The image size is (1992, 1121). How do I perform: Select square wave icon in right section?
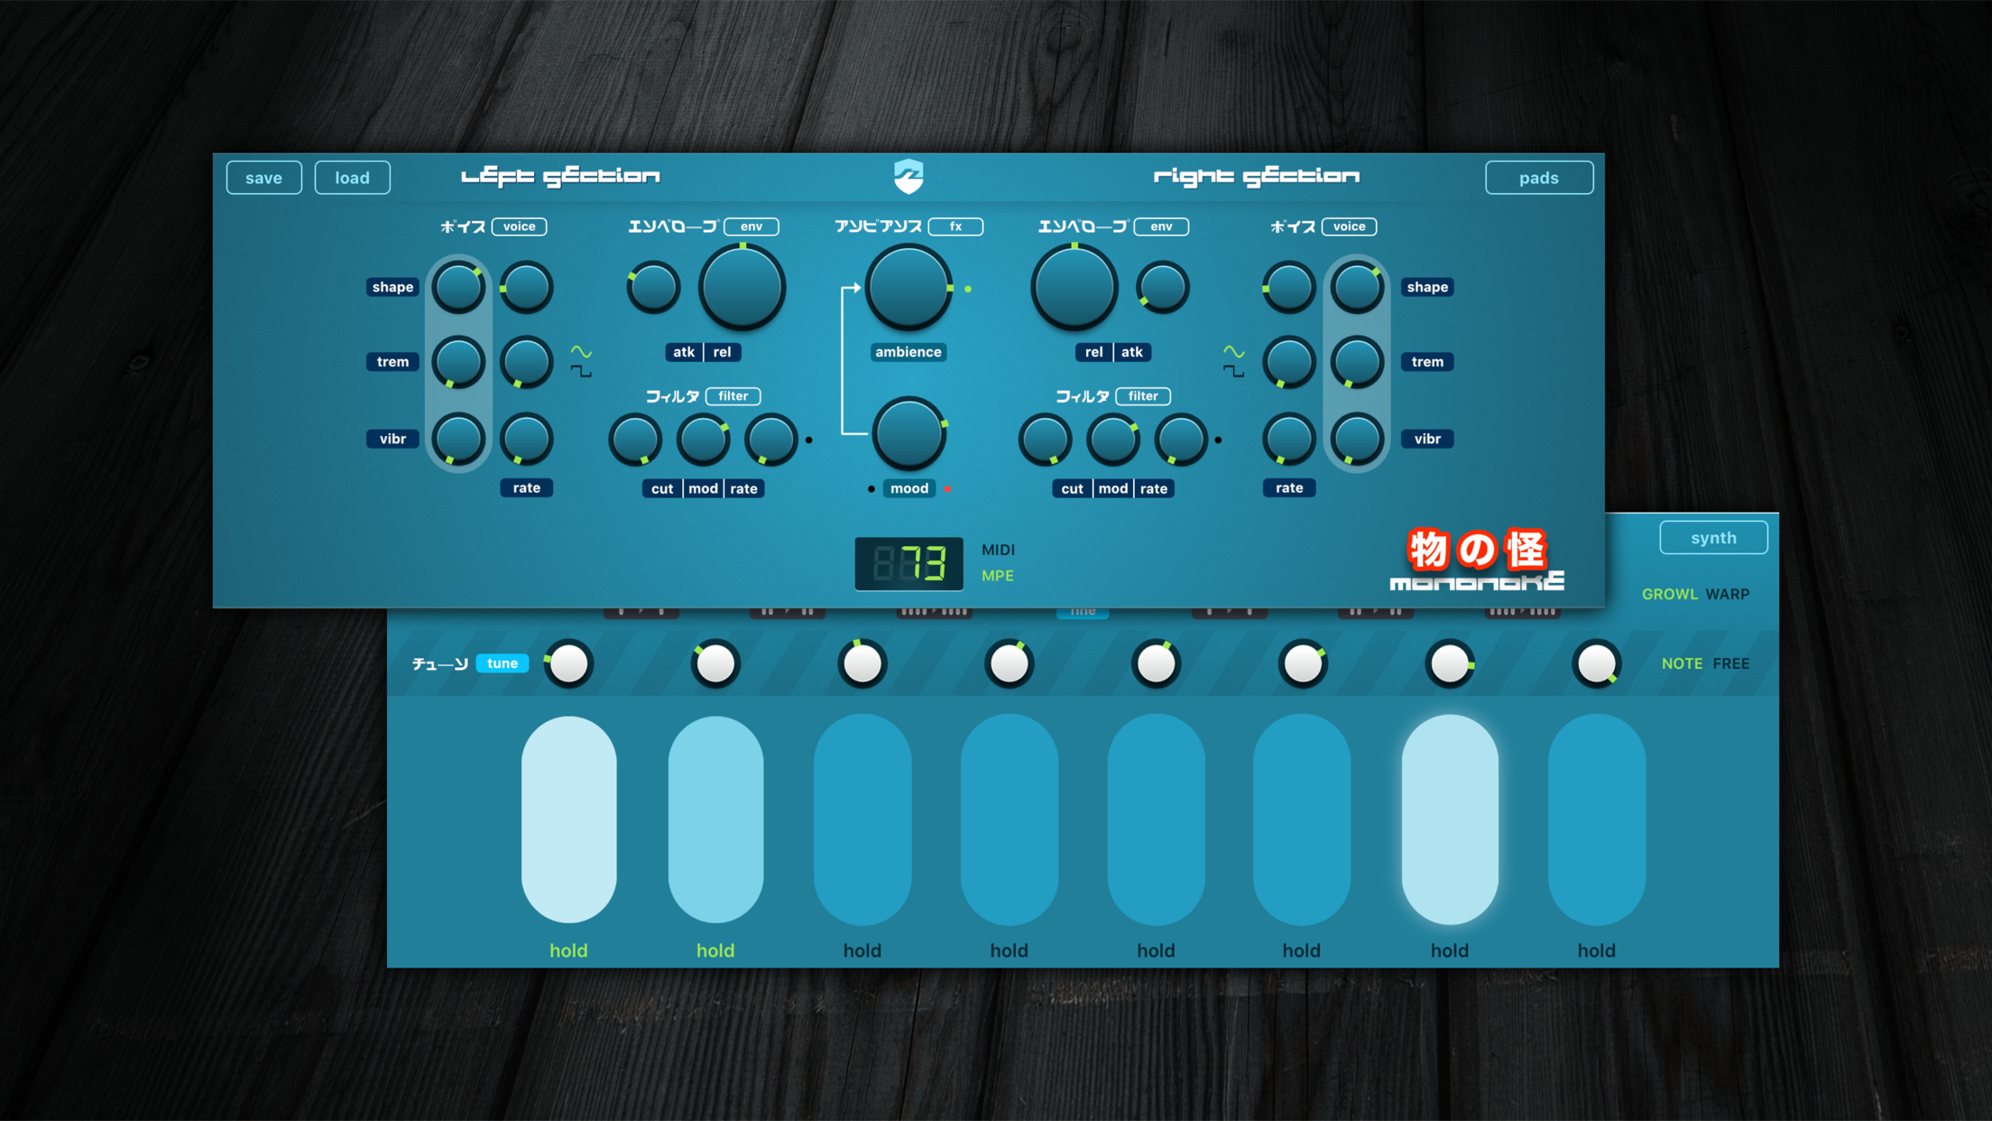[x=1233, y=372]
